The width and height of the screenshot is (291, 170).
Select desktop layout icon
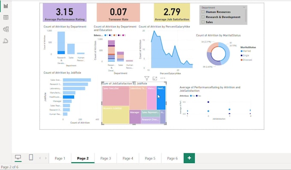18,157
